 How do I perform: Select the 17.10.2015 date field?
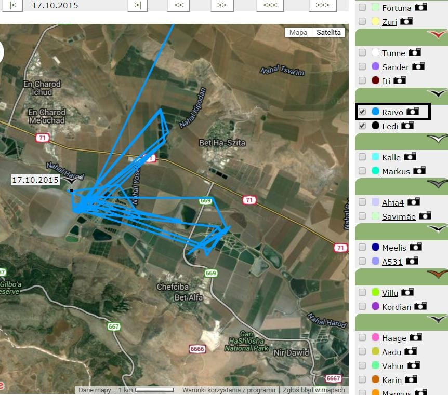pyautogui.click(x=55, y=5)
